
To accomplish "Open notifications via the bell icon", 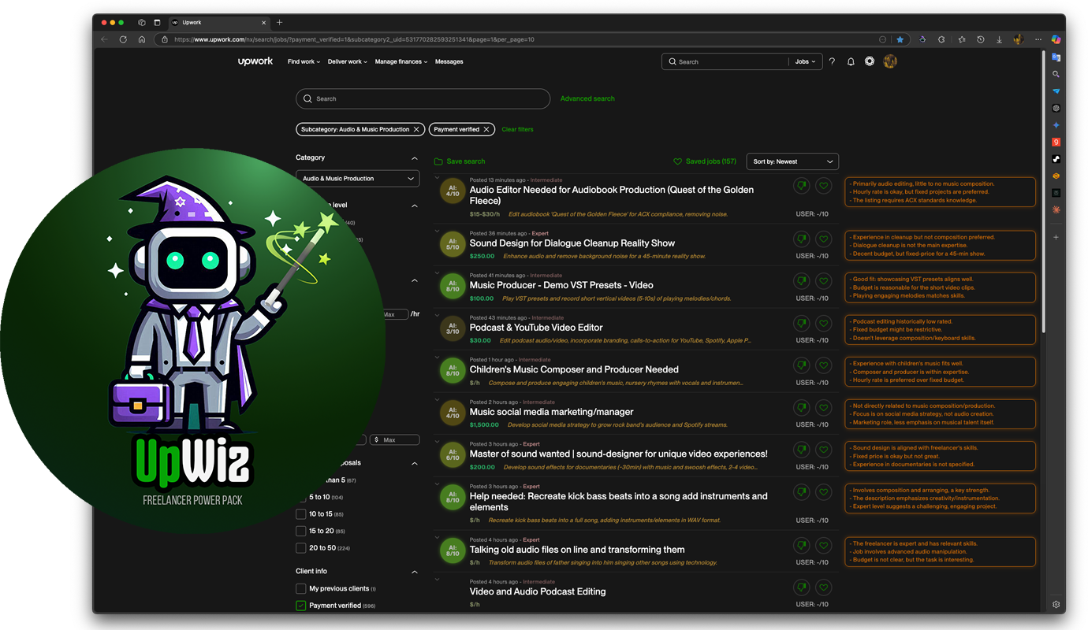I will coord(851,61).
